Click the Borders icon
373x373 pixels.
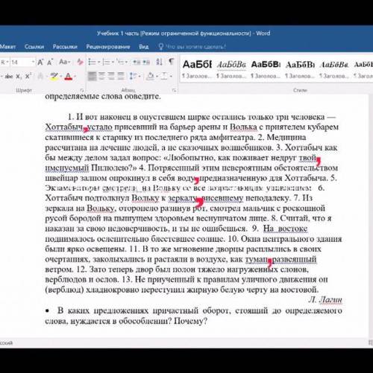point(164,76)
